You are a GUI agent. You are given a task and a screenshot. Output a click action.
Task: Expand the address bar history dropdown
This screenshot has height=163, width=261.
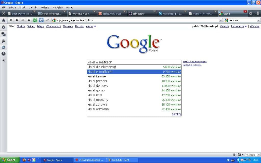point(221,20)
